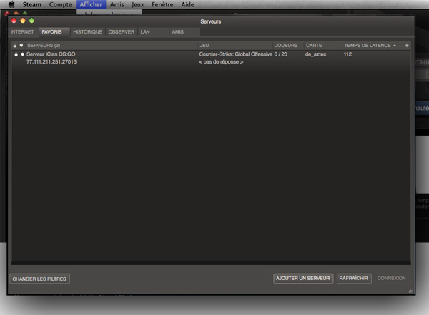Screen dimensions: 429x315
Task: Click the RAFRAÎCHIR button
Action: click(x=354, y=279)
